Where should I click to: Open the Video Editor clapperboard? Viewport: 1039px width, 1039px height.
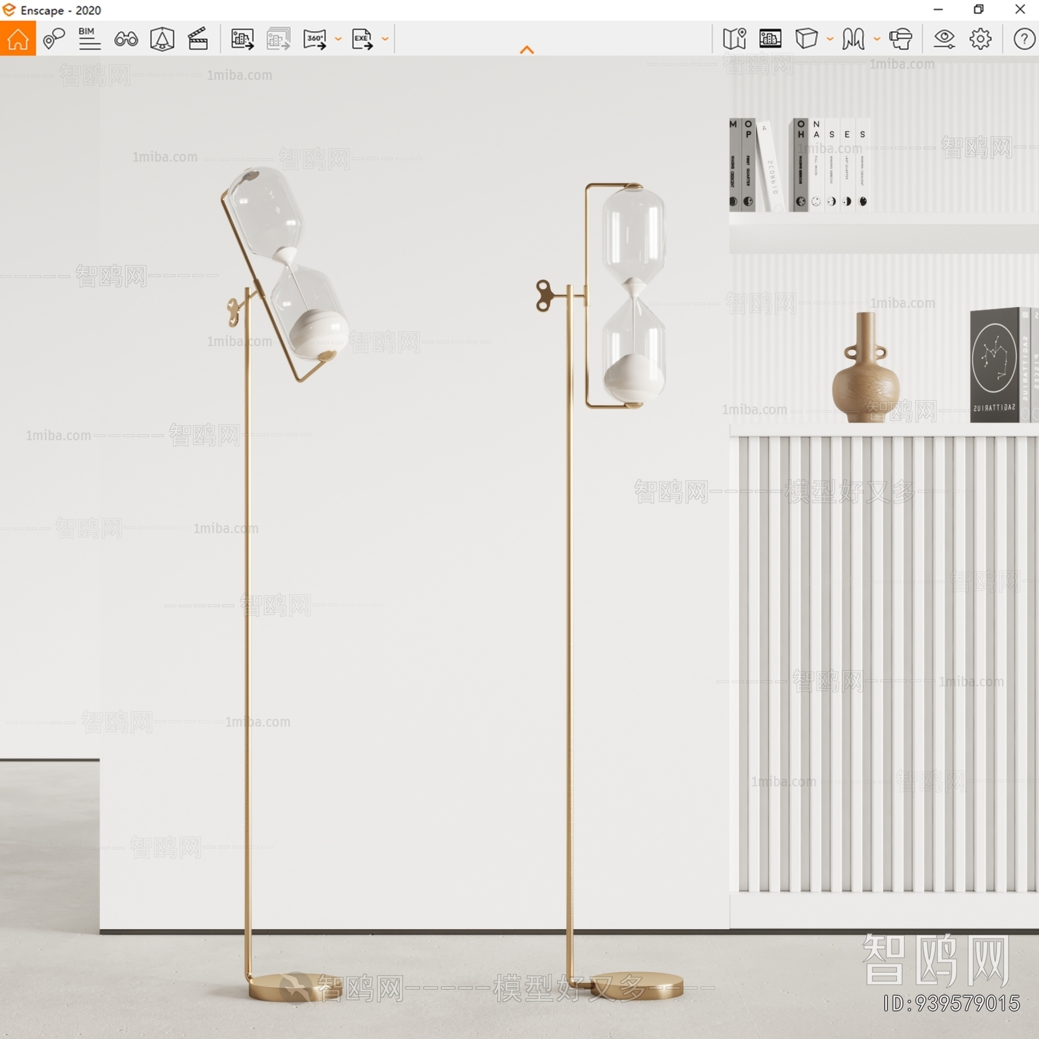click(x=198, y=39)
